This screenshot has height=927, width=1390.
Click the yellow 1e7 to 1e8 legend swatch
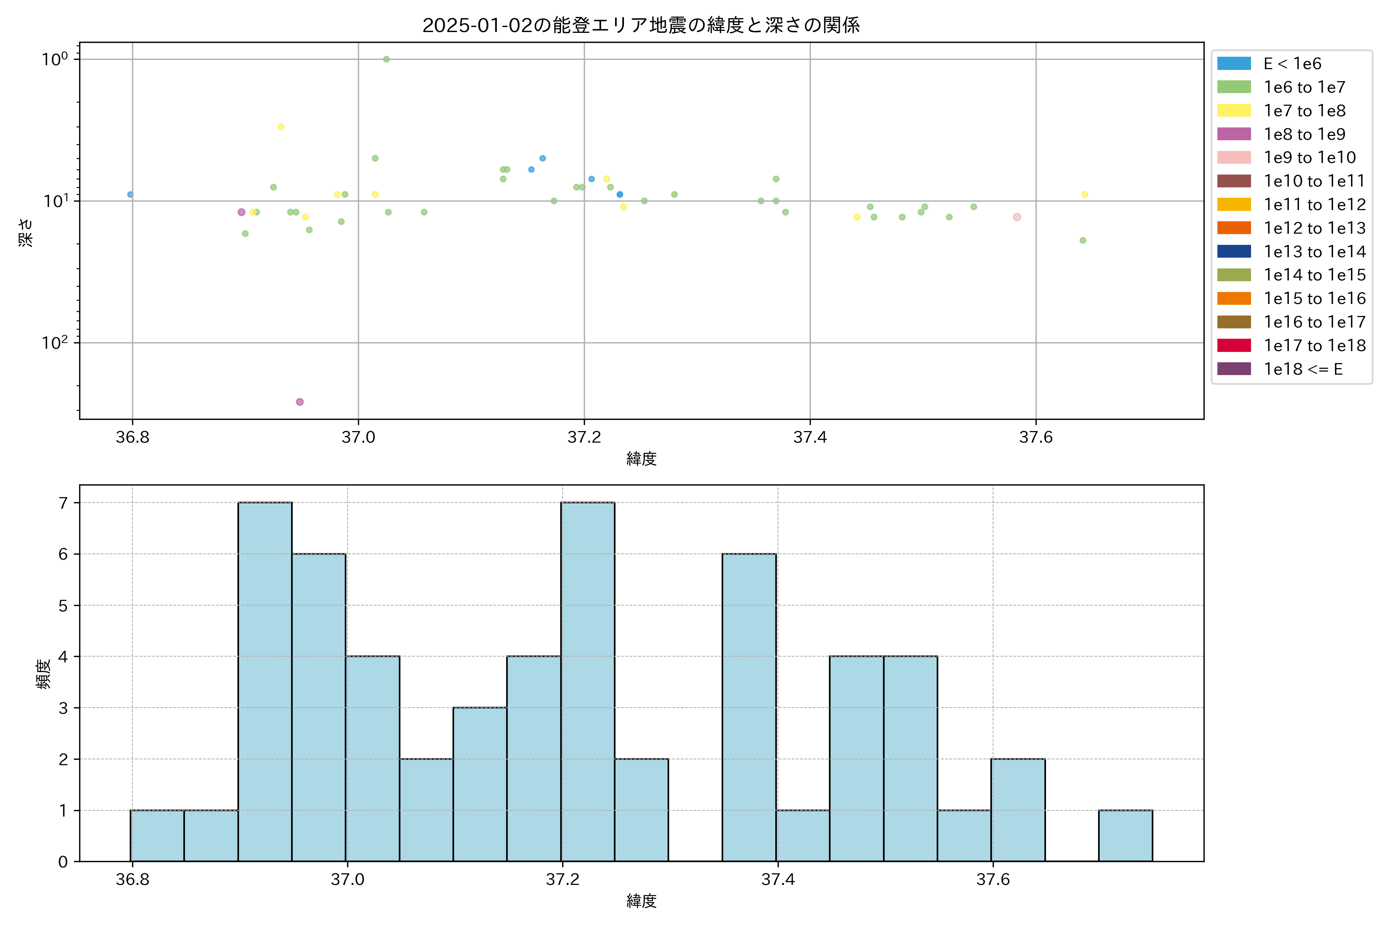point(1234,110)
